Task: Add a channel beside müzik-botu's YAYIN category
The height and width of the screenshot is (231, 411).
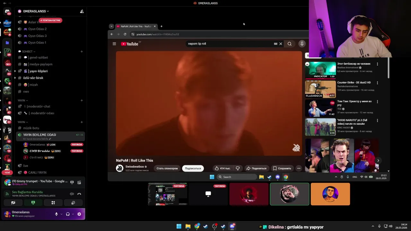Action: pyautogui.click(x=82, y=122)
